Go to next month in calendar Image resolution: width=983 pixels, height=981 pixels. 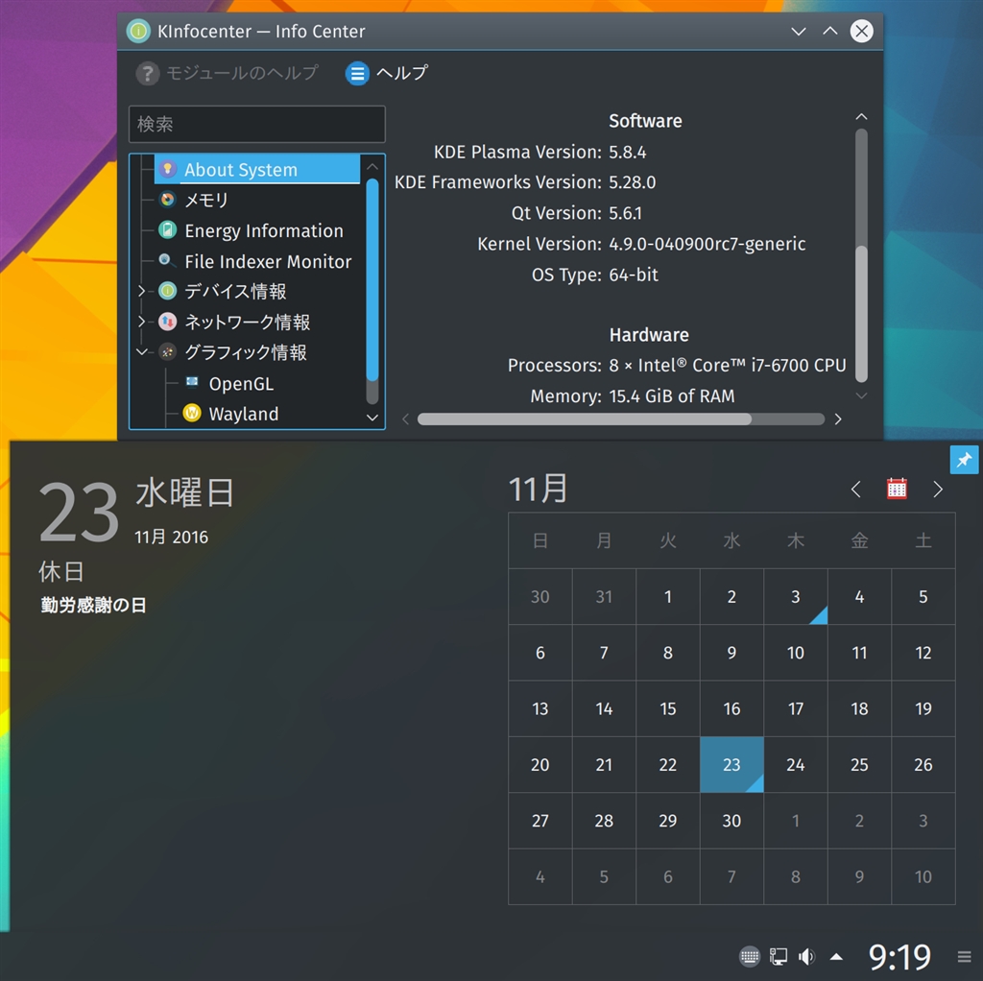point(938,489)
